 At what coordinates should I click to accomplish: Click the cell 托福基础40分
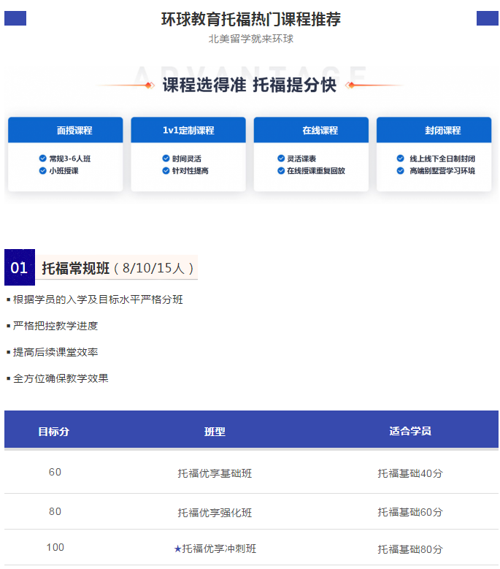point(410,473)
